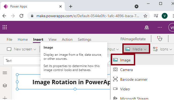174x100 pixels.
Task: Open the app launcher waffle icon
Action: (x=5, y=27)
